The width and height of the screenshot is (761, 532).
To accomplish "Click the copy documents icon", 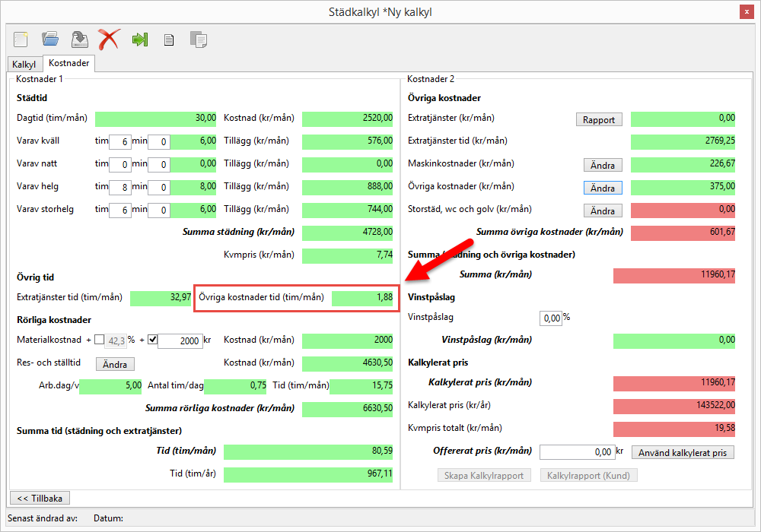I will [x=199, y=40].
